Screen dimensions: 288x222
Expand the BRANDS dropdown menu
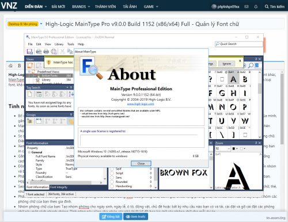point(81,7)
